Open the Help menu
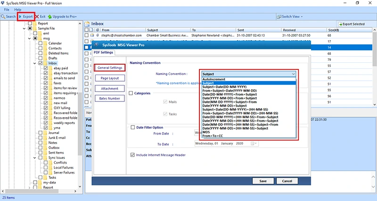Viewport: 377px width, 201px height. 17,9
